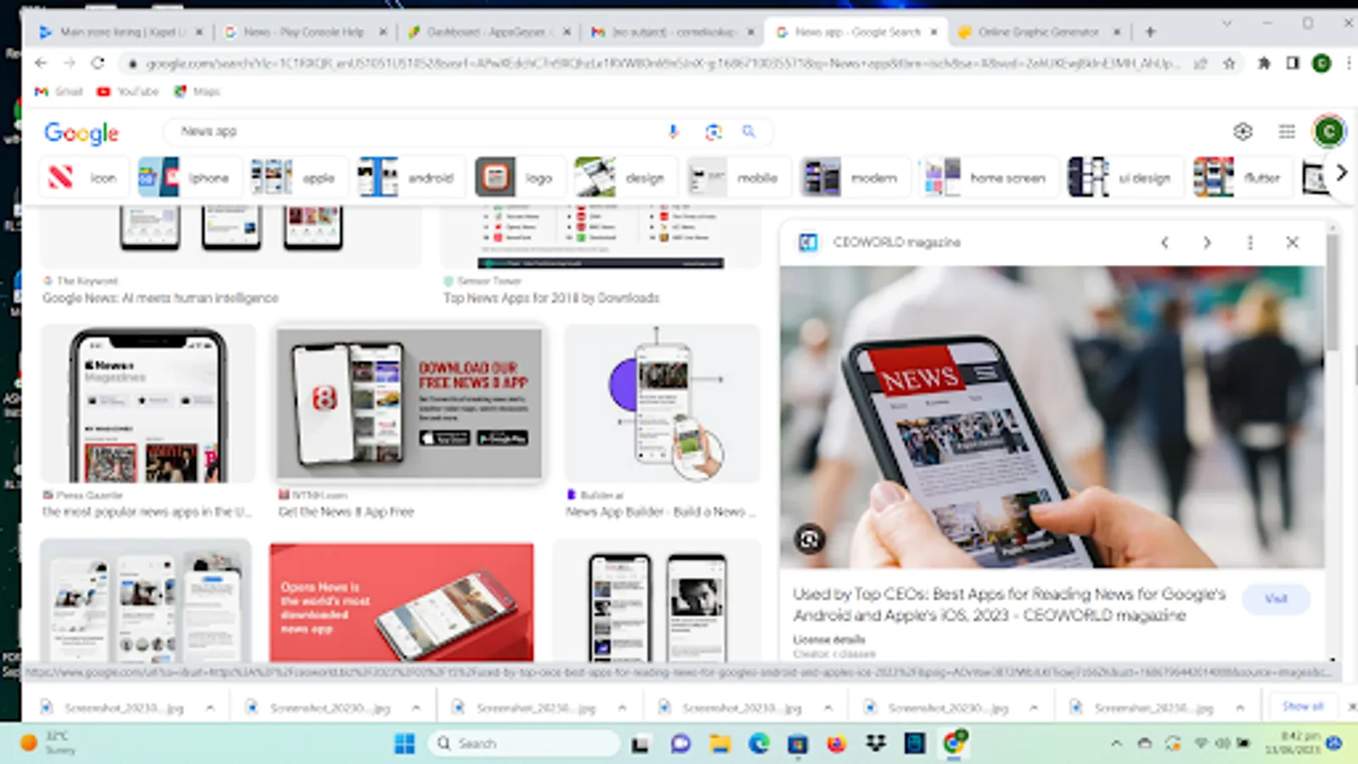Open Google quick settings gear

[1243, 132]
